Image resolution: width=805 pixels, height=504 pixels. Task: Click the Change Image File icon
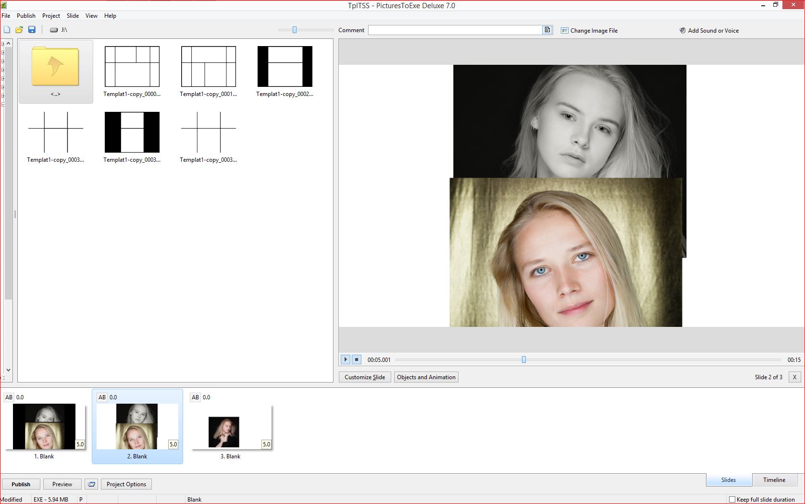564,31
